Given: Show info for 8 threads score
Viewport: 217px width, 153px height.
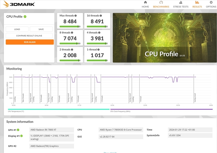Looking at the screenshot, I should (x=72, y=33).
